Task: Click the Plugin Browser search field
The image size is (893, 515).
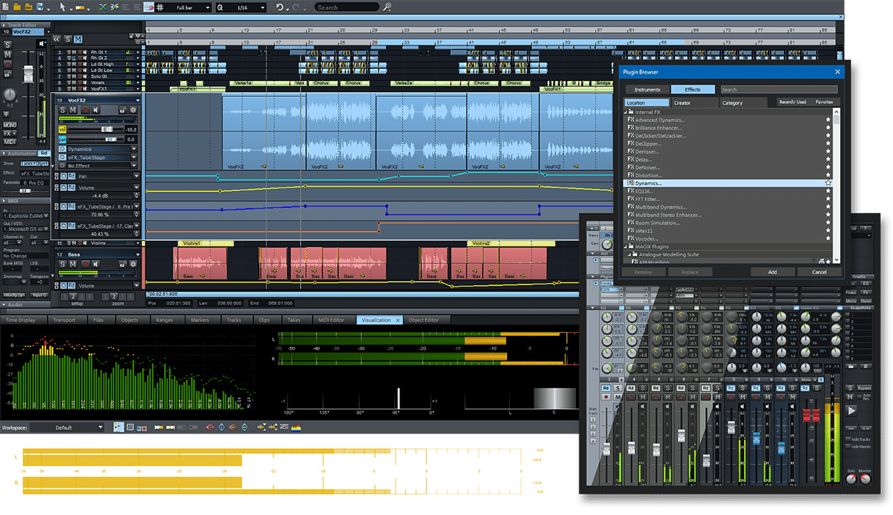Action: tap(779, 89)
